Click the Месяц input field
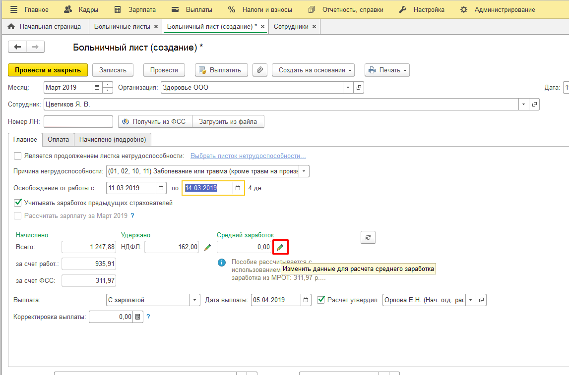 tap(68, 87)
